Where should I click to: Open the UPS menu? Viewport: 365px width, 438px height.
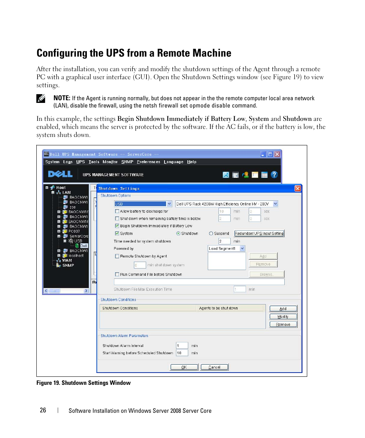(80, 162)
